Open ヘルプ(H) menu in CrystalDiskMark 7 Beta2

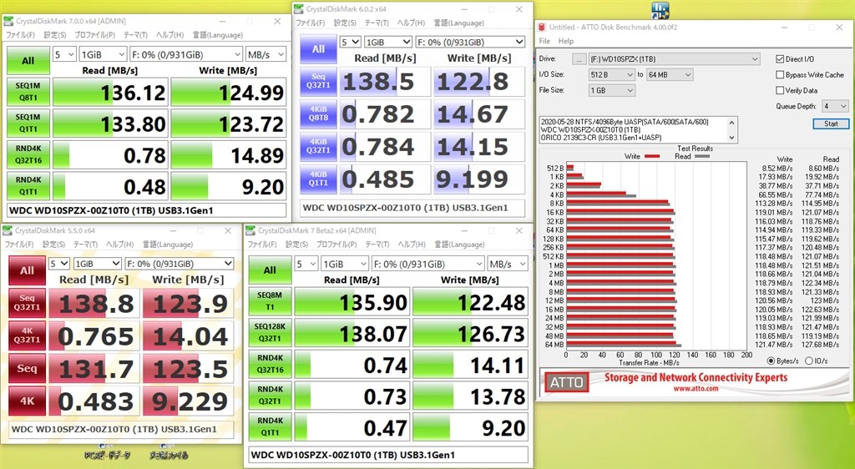(412, 245)
